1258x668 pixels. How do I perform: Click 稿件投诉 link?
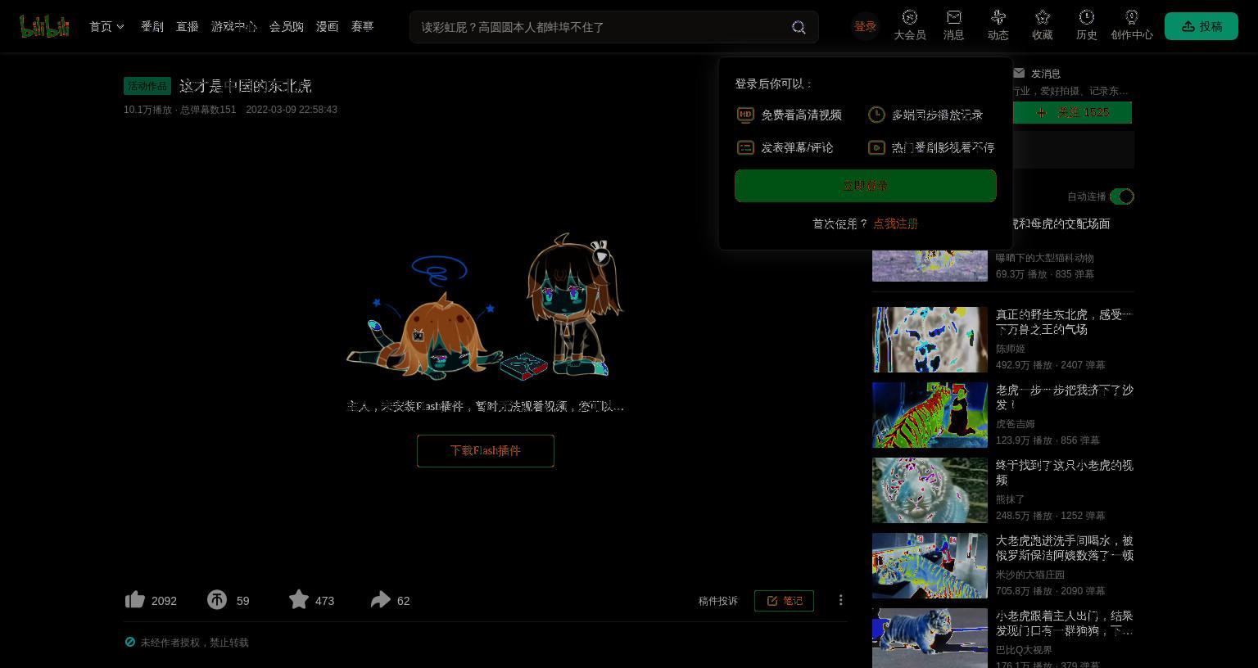(718, 601)
